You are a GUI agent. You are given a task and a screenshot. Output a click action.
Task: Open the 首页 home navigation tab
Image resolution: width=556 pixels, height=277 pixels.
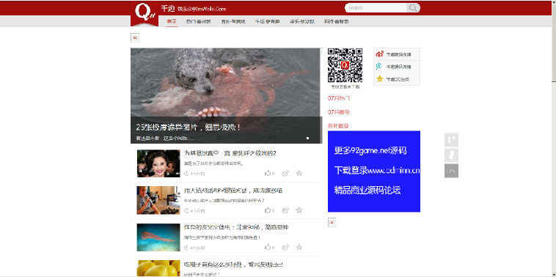pyautogui.click(x=172, y=21)
